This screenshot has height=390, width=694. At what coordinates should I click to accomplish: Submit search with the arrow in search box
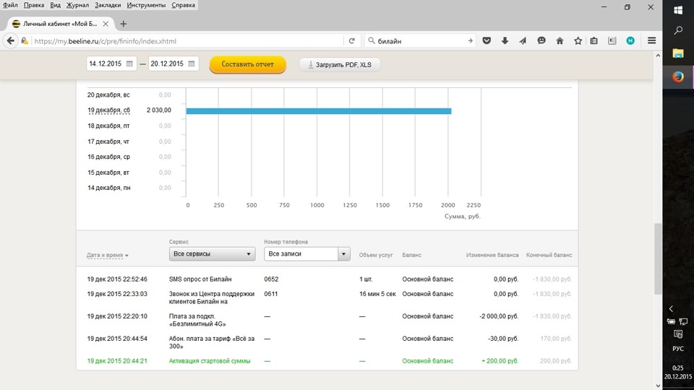coord(470,40)
